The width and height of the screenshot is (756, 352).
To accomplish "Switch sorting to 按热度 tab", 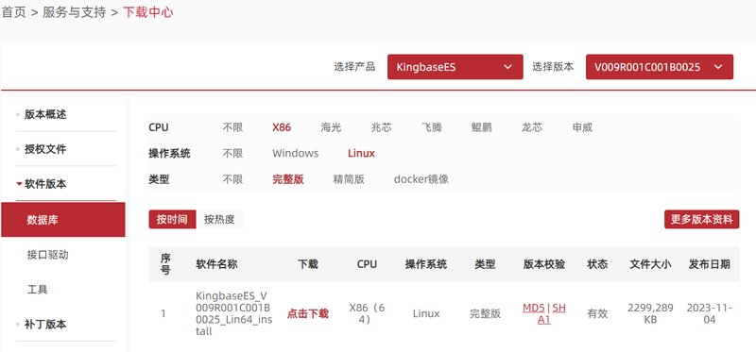I will (x=219, y=220).
